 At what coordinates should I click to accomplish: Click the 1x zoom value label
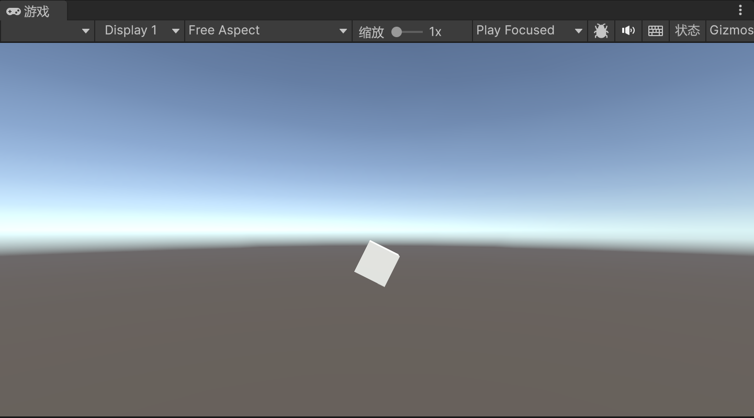click(x=435, y=32)
